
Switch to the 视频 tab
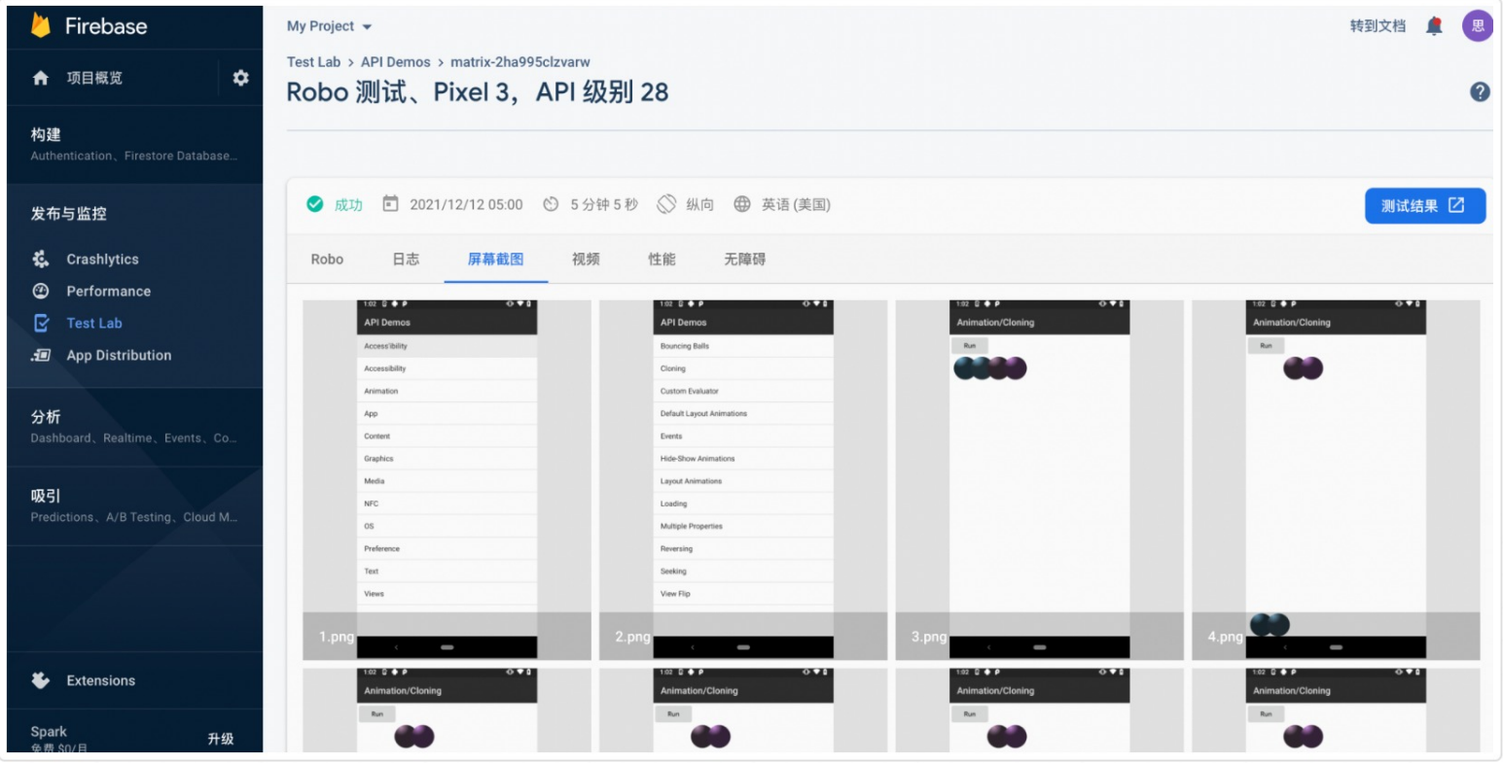586,259
